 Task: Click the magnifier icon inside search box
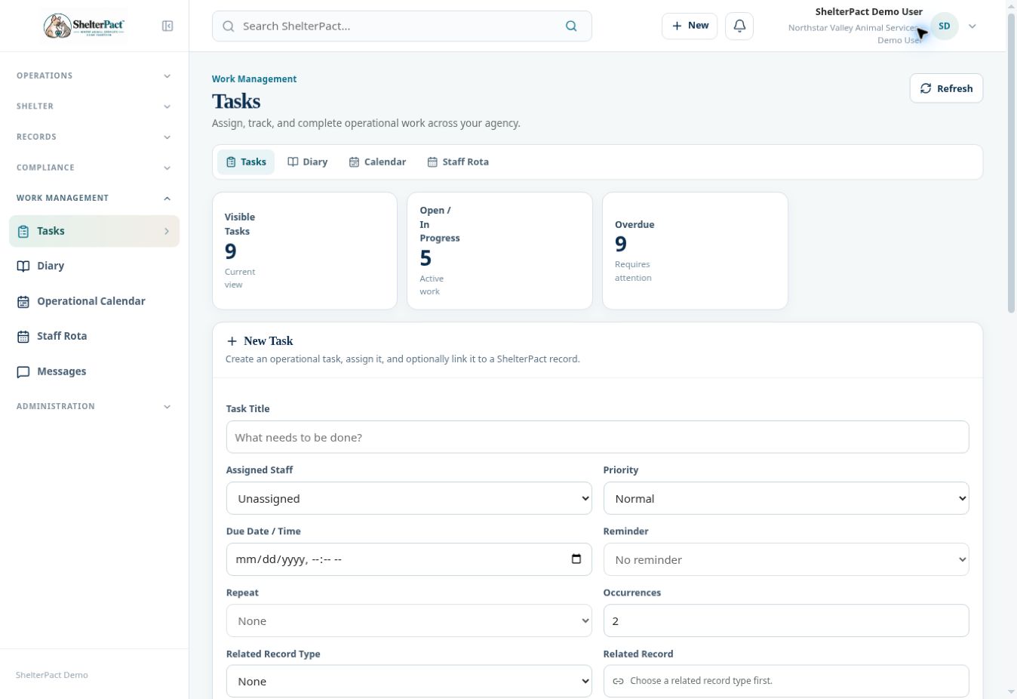(x=229, y=26)
